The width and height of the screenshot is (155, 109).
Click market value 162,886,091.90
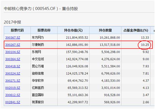pyautogui.click(x=77, y=45)
